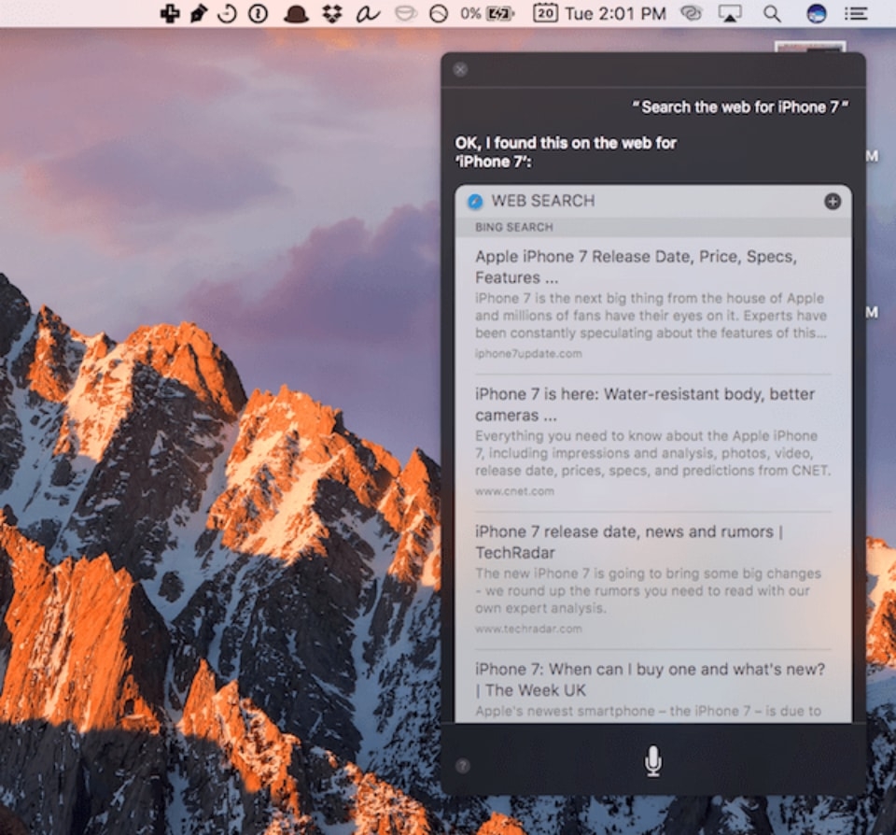
Task: Click the Tue 2:01 PM clock
Action: click(x=615, y=13)
